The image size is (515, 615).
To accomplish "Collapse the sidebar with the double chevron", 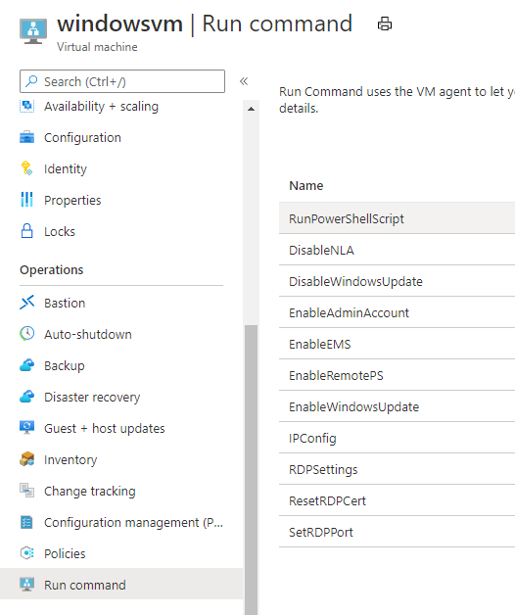I will [x=244, y=81].
